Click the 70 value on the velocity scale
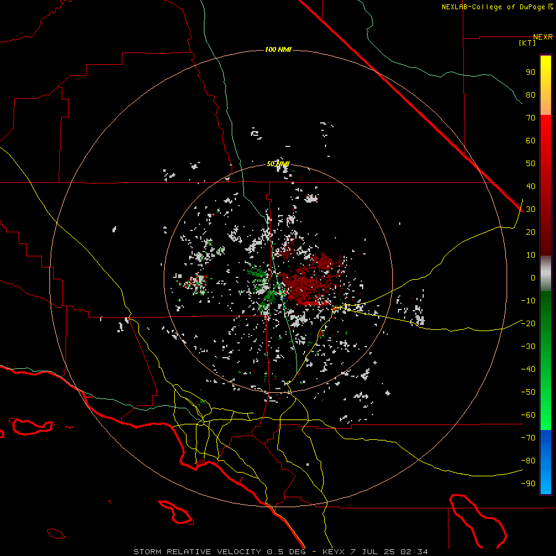The image size is (556, 556). (x=531, y=118)
